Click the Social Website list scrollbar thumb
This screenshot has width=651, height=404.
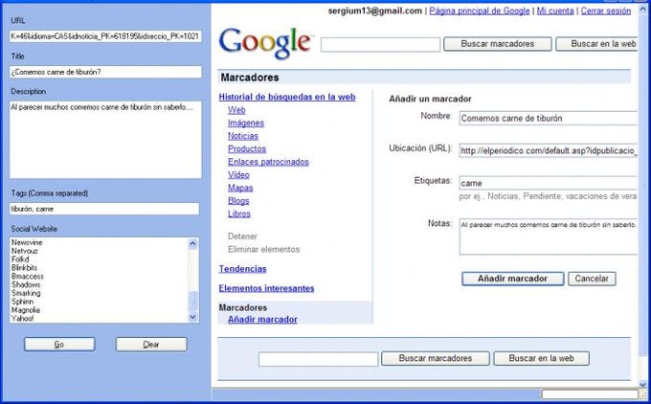point(192,302)
